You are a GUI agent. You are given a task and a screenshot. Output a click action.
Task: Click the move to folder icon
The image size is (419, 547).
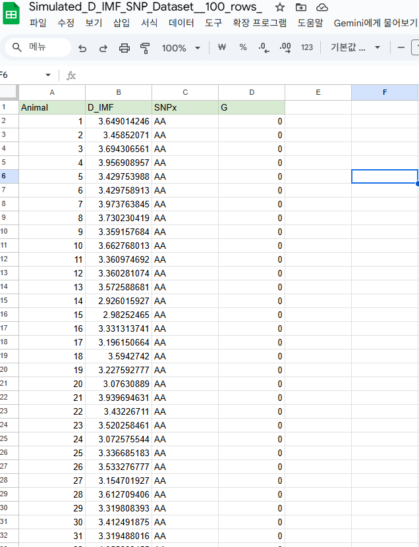coord(301,7)
